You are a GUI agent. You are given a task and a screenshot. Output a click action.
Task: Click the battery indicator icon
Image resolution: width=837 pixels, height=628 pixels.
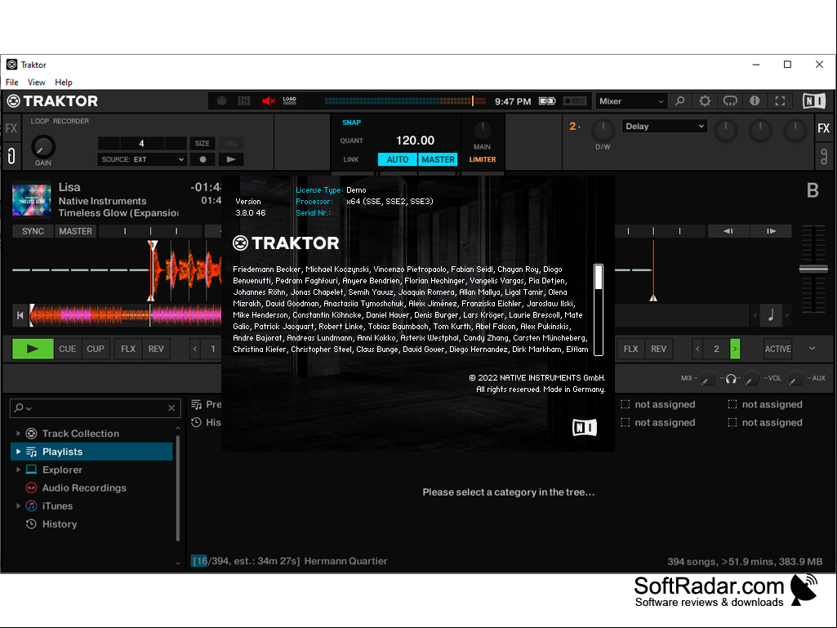point(547,101)
